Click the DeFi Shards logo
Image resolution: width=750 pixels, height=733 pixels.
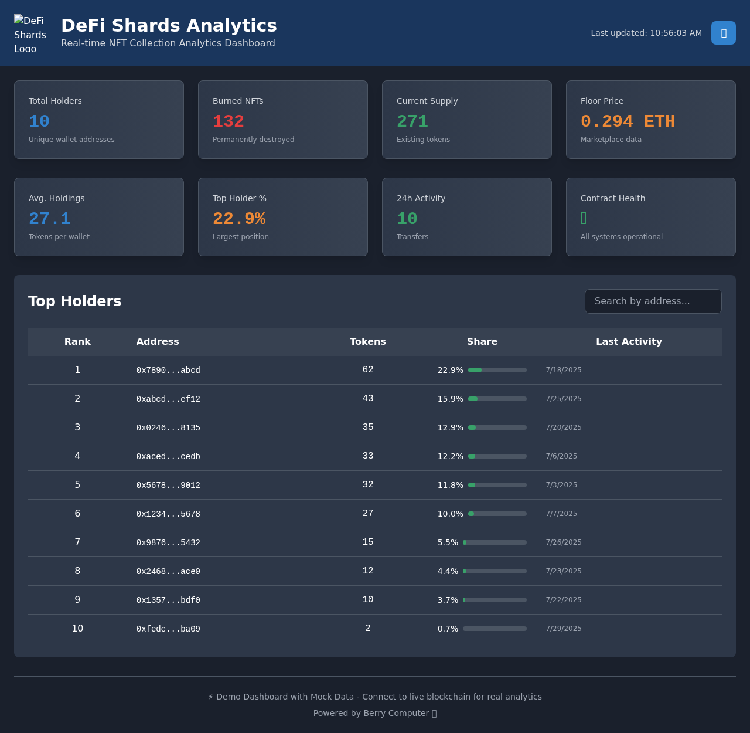tap(30, 33)
